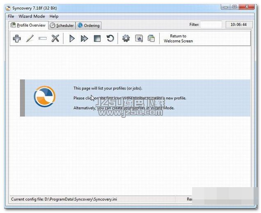Click the Syncovery title bar app icon
Image resolution: width=261 pixels, height=213 pixels.
coord(8,8)
